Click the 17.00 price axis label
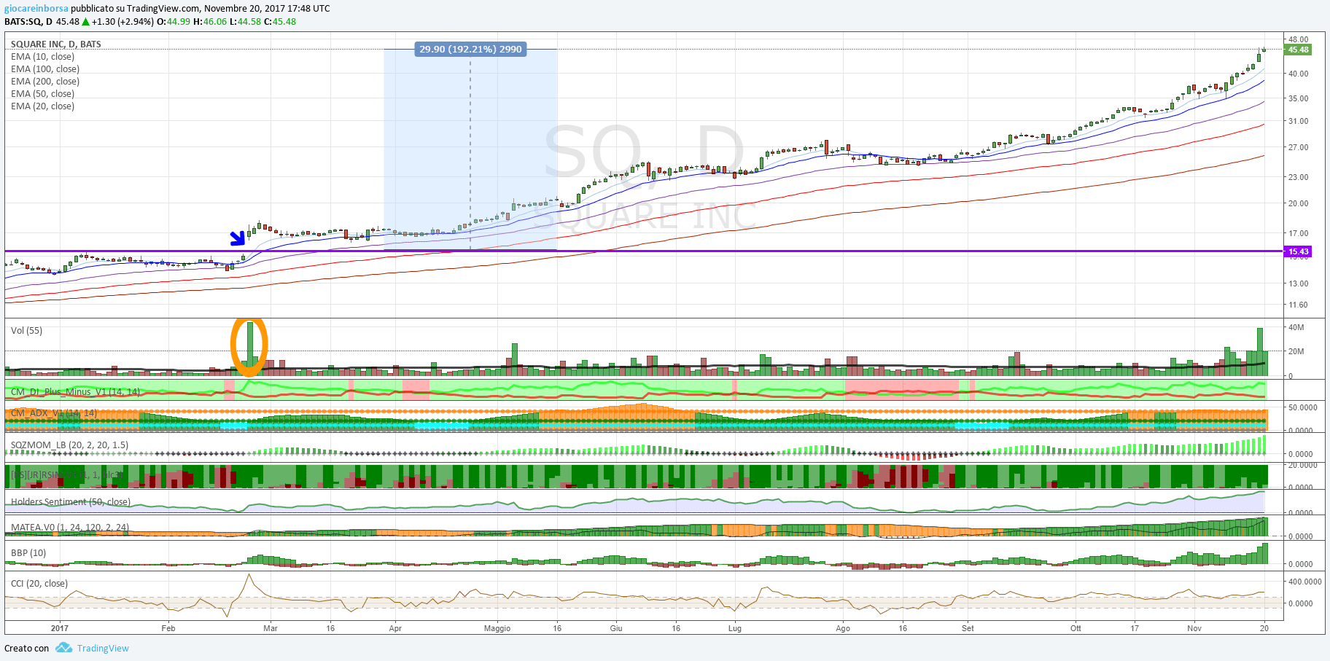The width and height of the screenshot is (1330, 661). [x=1298, y=233]
